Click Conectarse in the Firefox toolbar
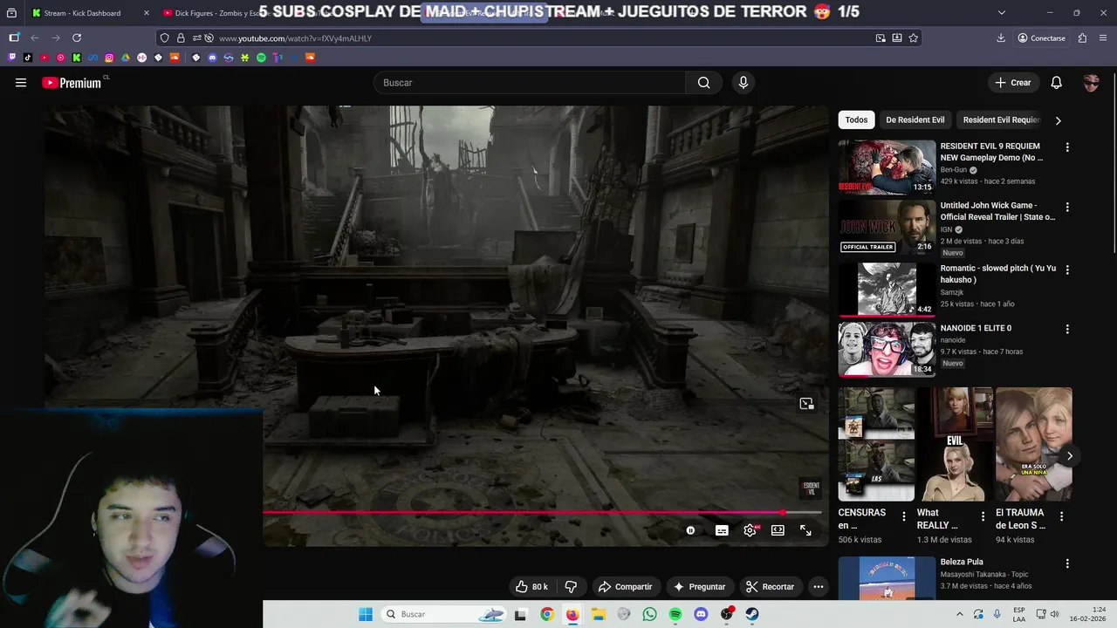 click(x=1041, y=38)
